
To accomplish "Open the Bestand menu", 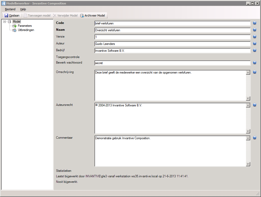I will pyautogui.click(x=10, y=9).
